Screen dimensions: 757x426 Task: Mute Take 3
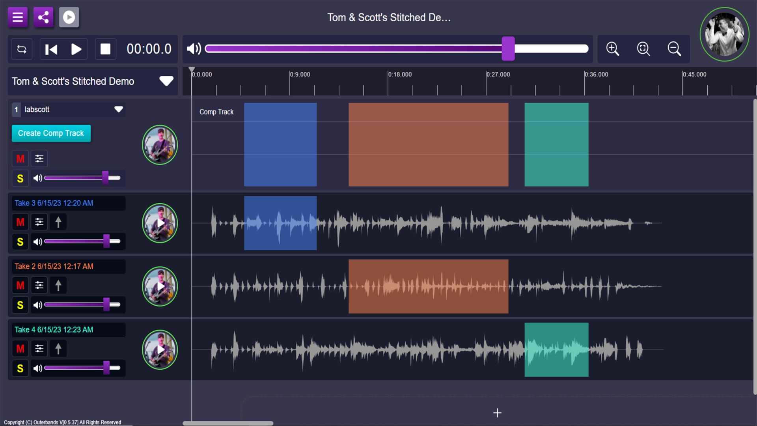tap(20, 222)
